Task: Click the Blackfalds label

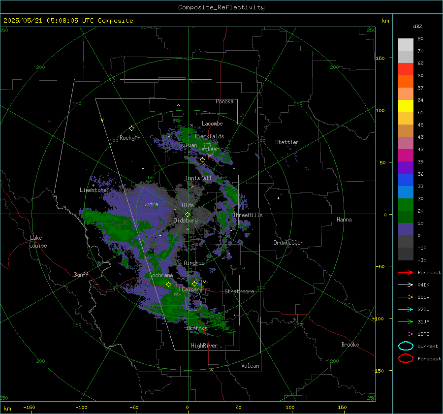Action: tap(209, 136)
